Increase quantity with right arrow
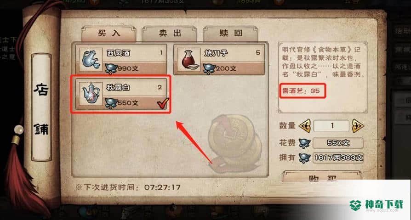This screenshot has width=411, height=220. tap(358, 126)
